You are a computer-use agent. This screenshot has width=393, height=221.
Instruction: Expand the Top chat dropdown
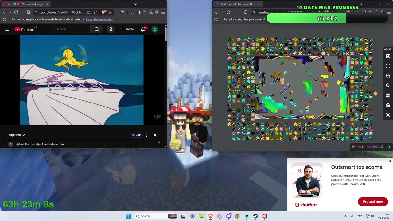click(17, 135)
